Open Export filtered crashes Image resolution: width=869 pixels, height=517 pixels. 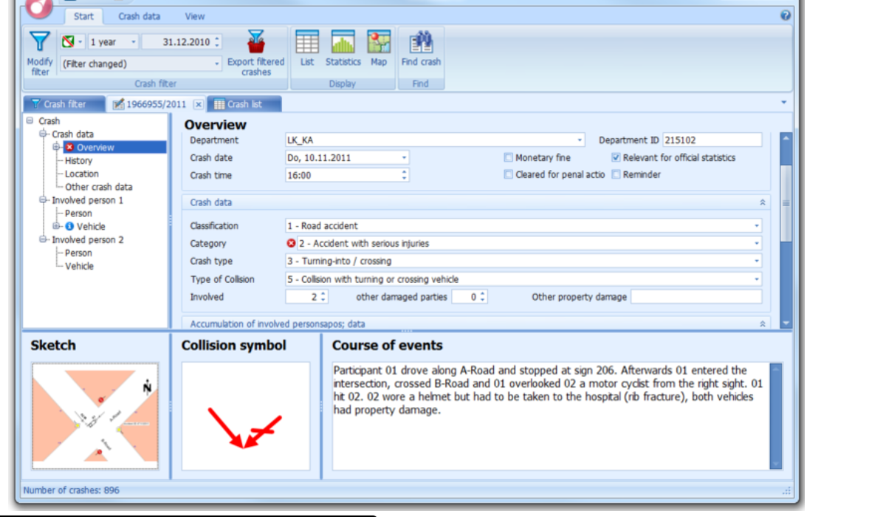pos(255,43)
